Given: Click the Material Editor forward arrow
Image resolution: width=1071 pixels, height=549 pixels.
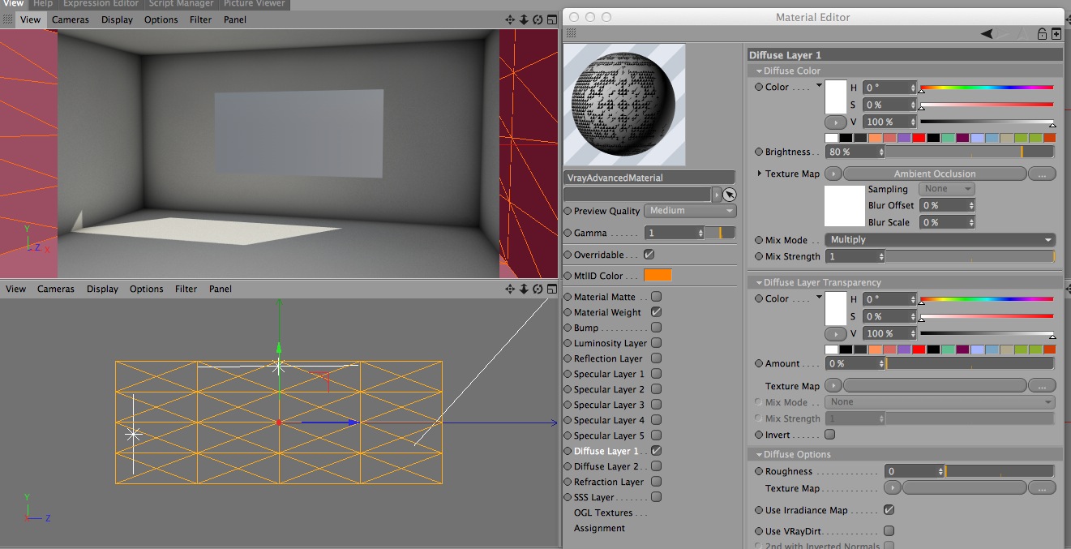Looking at the screenshot, I should (x=1005, y=34).
